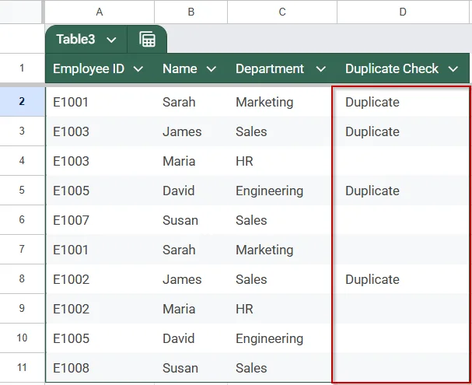Screen dimensions: 472x385
Task: Select Duplicate cell in row 3
Action: click(x=404, y=131)
